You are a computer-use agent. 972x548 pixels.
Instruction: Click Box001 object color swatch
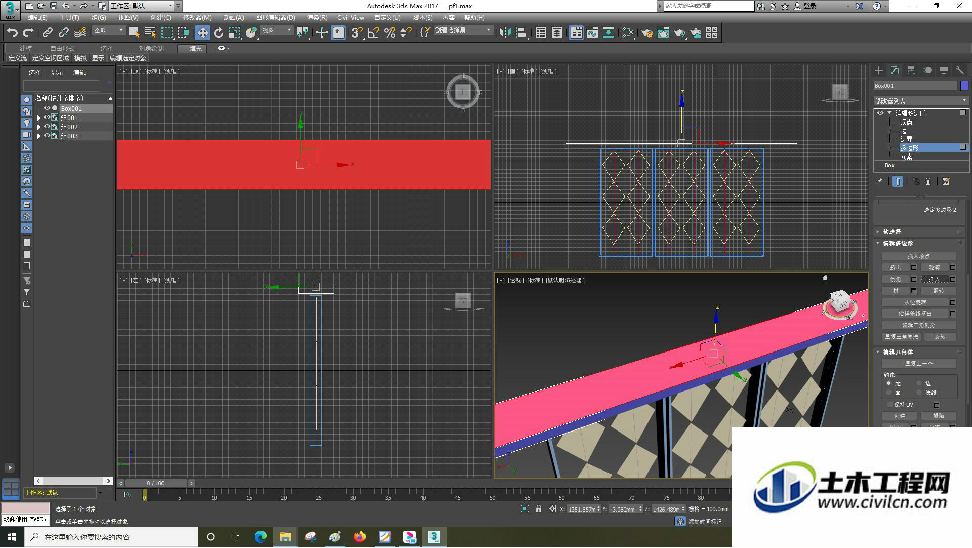point(964,86)
